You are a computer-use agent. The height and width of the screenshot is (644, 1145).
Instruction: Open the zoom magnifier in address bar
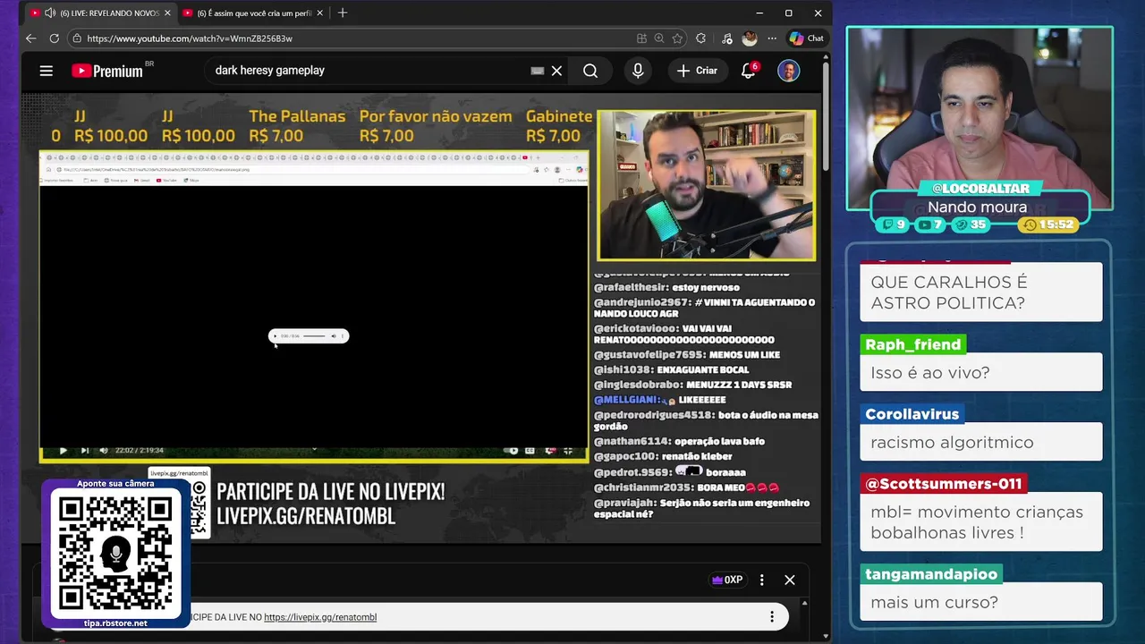click(x=659, y=38)
